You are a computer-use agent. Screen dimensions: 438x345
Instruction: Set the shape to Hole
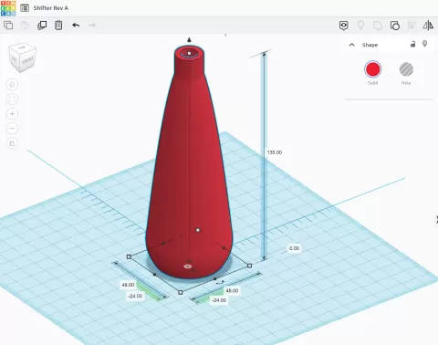(406, 69)
